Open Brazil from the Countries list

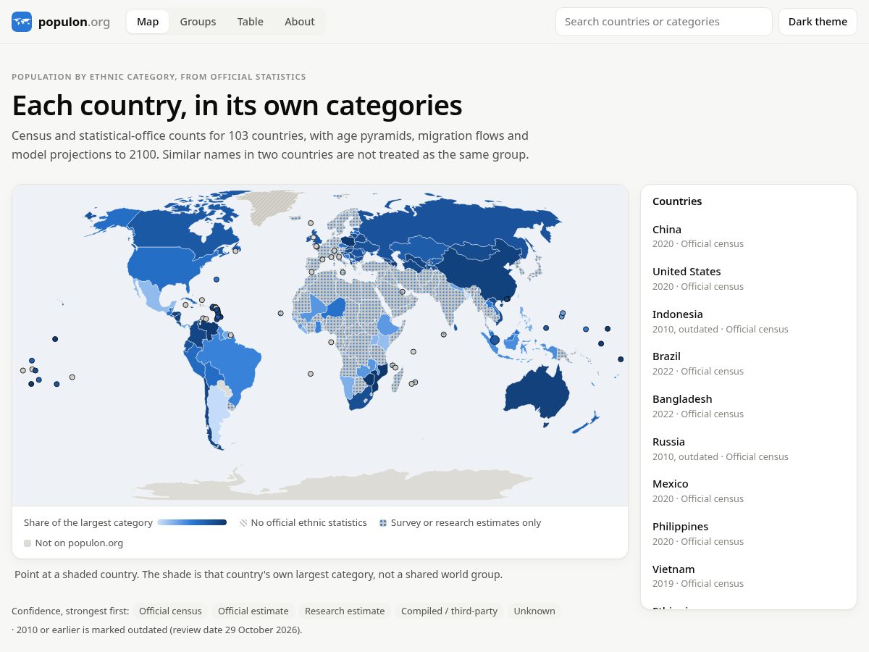click(x=749, y=363)
